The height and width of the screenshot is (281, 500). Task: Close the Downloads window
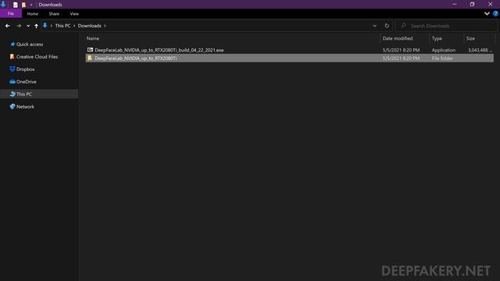coord(491,5)
